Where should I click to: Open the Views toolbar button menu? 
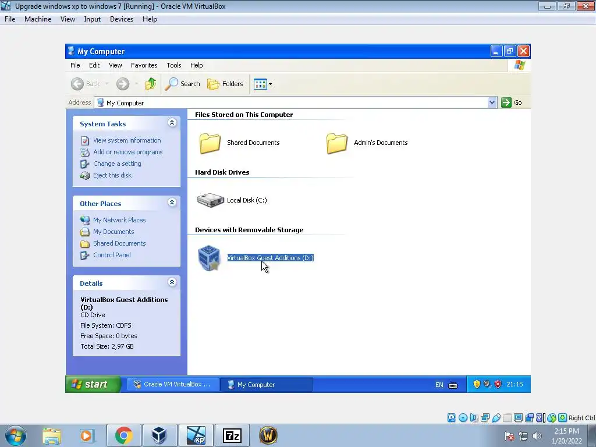pyautogui.click(x=262, y=84)
